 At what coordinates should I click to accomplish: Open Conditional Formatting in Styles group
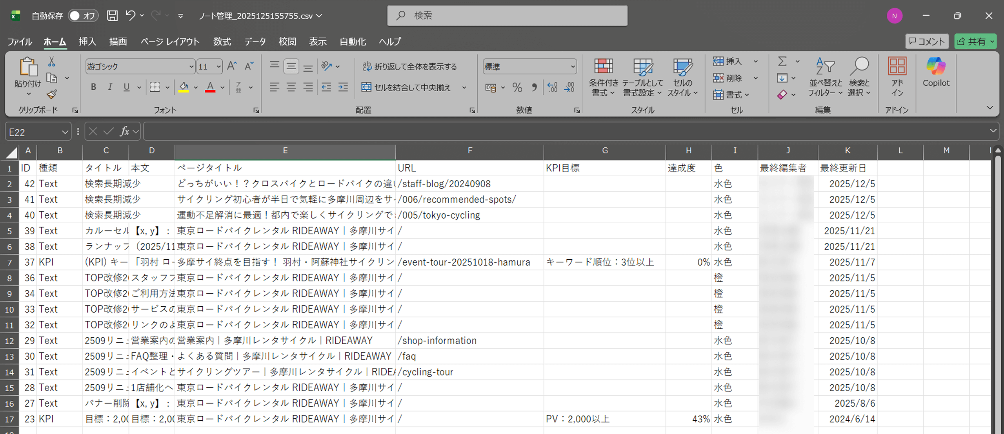[x=603, y=77]
